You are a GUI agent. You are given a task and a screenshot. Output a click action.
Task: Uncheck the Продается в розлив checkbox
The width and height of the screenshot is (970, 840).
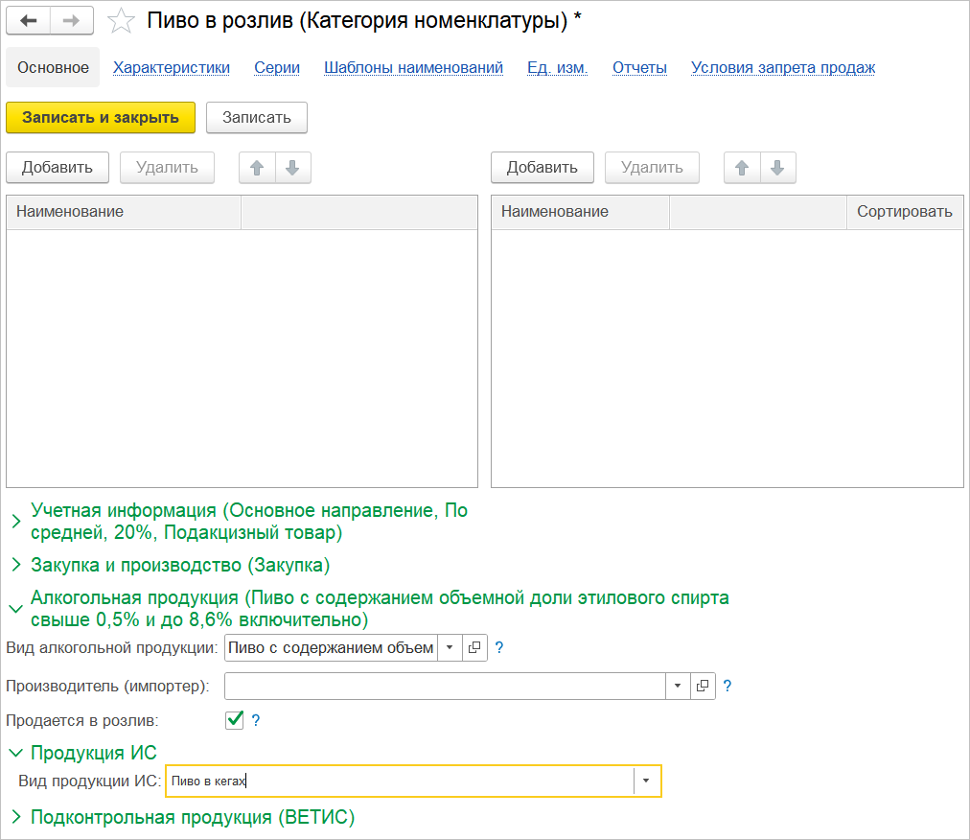tap(234, 720)
